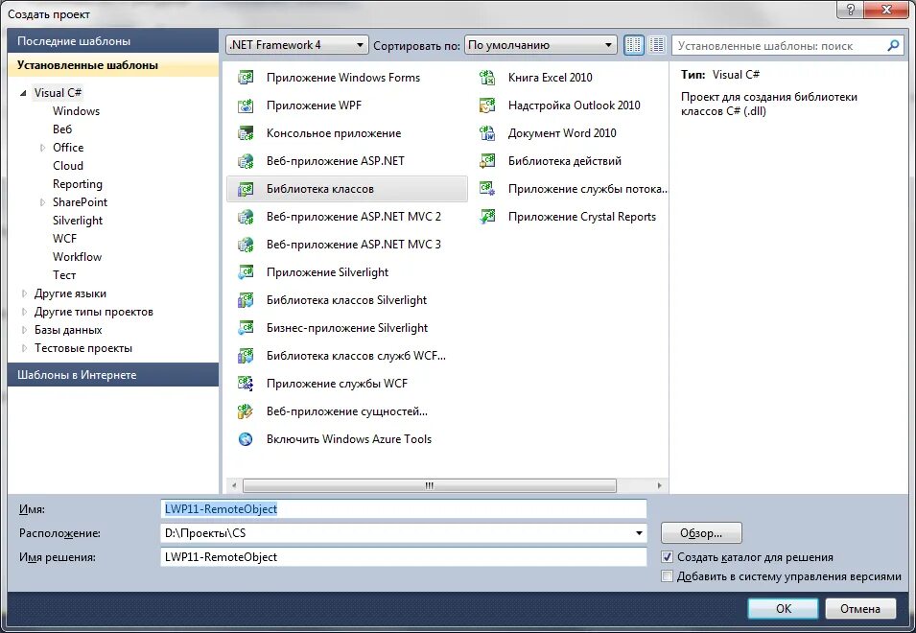Image resolution: width=916 pixels, height=633 pixels.
Task: Click the Обзор... browse button
Action: click(x=701, y=533)
